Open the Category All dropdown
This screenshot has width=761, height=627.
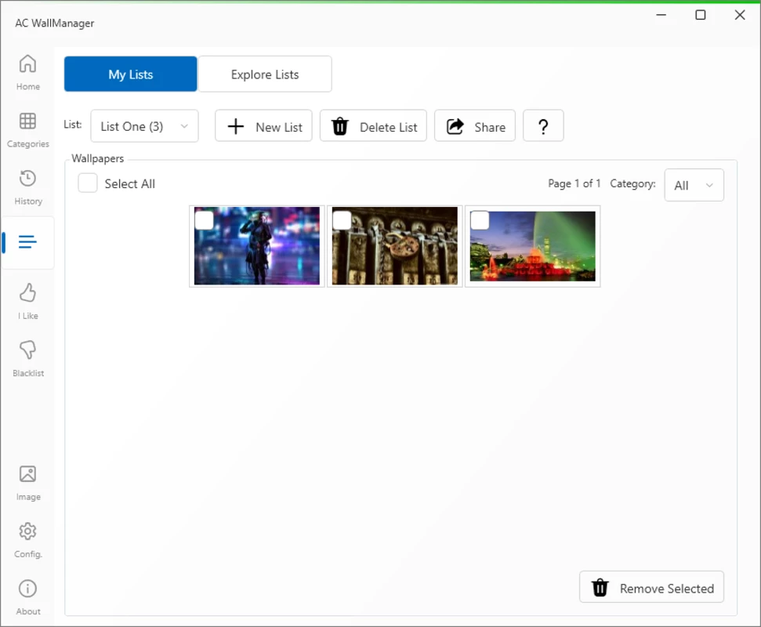coord(694,185)
